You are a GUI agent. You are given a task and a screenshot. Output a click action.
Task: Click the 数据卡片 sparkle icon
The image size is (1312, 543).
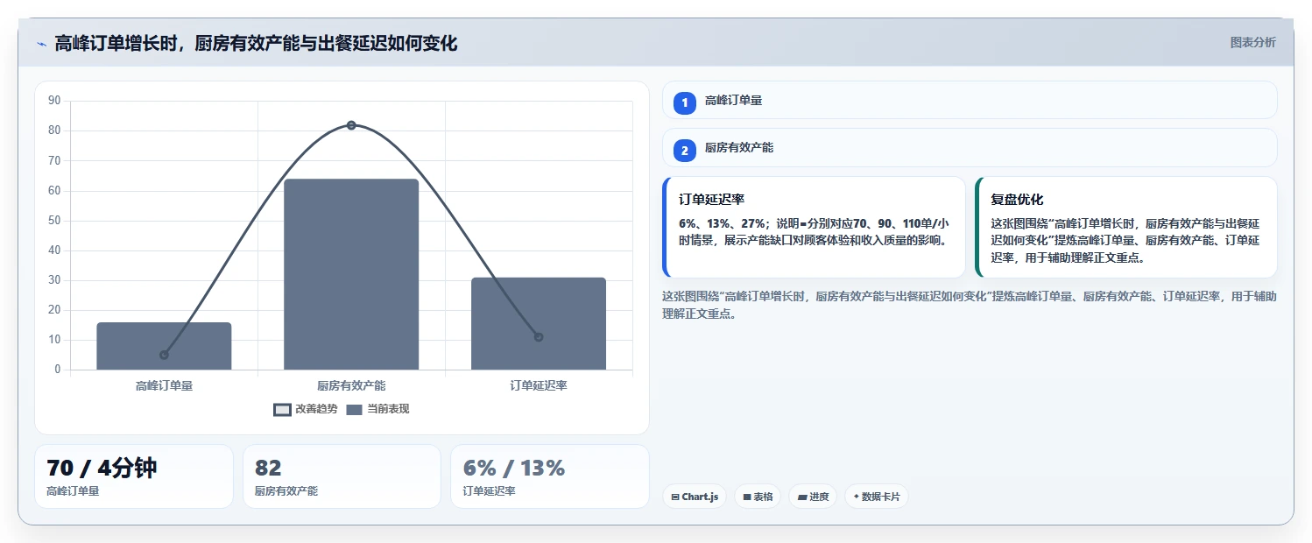(857, 497)
